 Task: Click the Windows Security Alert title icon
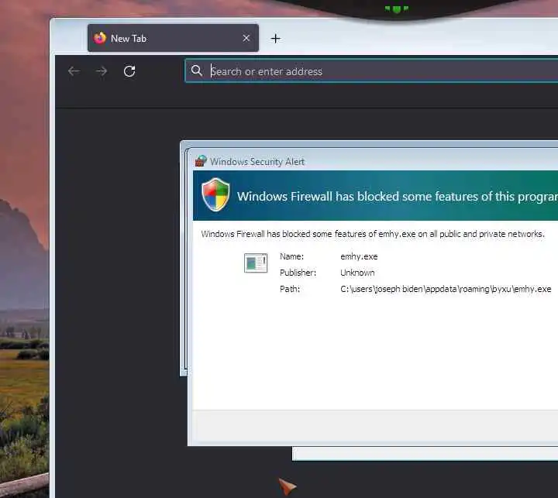201,161
